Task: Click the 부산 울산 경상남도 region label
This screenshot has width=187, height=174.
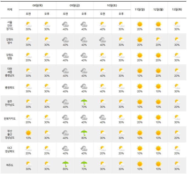Action: click(x=10, y=134)
